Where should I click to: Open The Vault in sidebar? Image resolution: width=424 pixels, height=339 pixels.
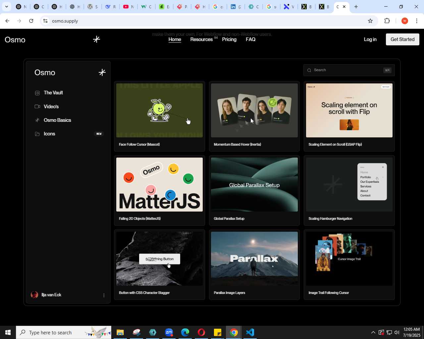[53, 93]
